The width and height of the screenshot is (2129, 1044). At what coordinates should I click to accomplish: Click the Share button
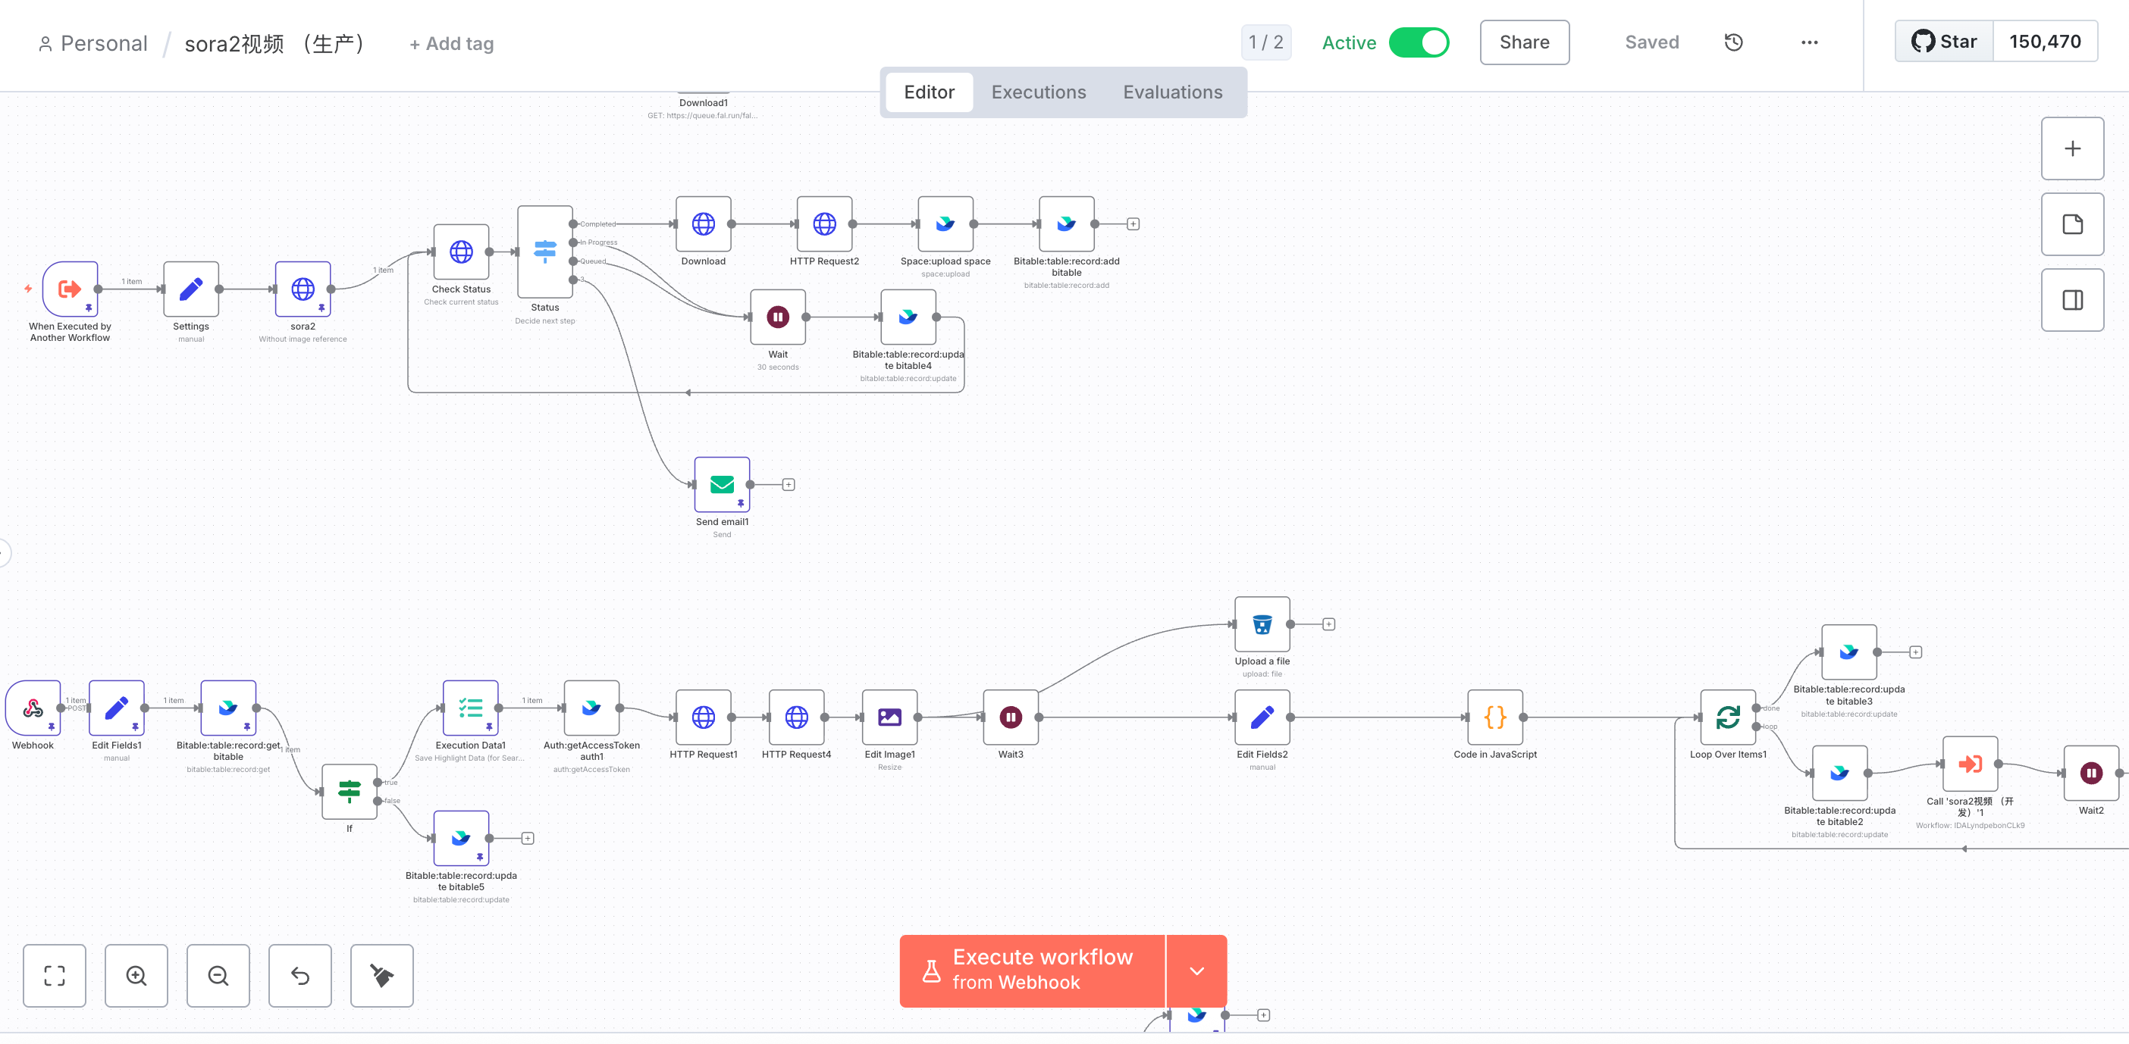tap(1524, 42)
